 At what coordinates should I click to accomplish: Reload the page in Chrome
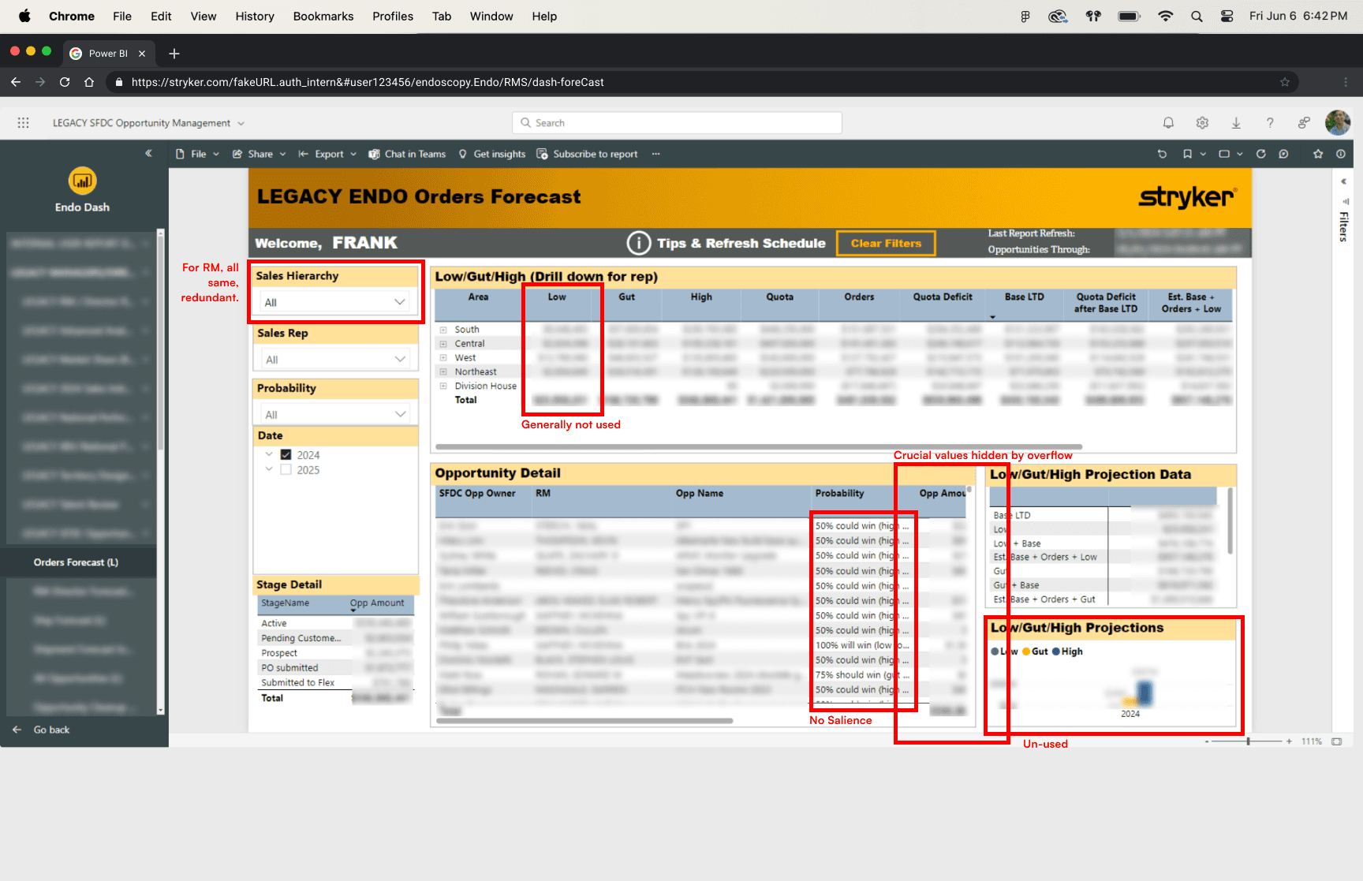point(65,82)
